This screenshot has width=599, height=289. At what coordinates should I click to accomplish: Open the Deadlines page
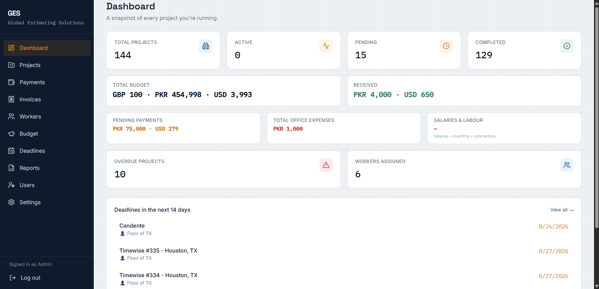(x=47, y=151)
